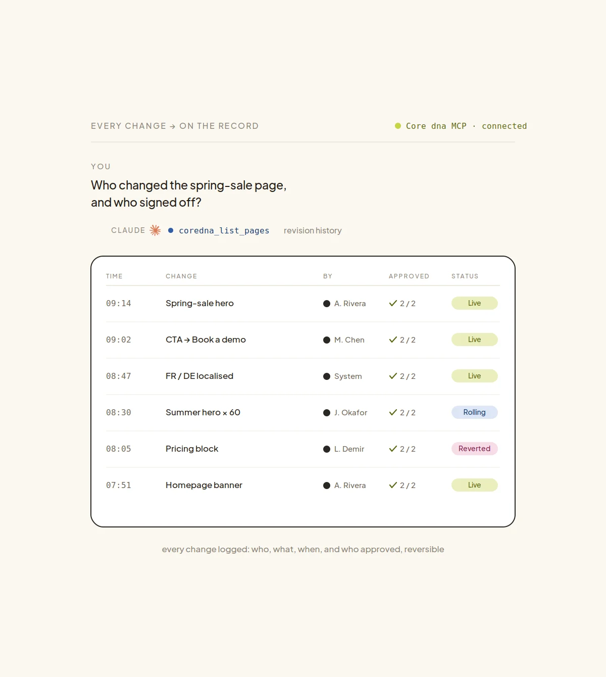Click the Live badge for Spring-sale hero

coord(475,303)
